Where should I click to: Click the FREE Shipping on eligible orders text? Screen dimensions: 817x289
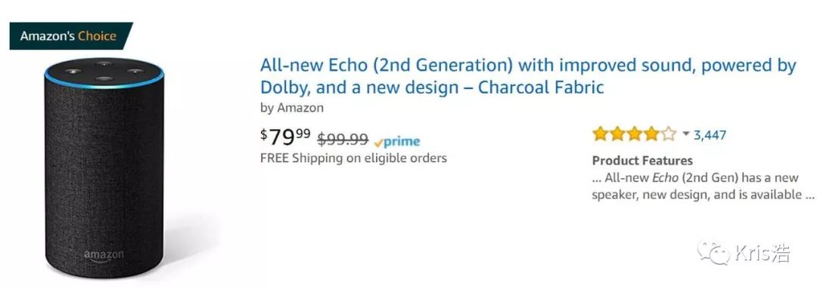point(353,158)
